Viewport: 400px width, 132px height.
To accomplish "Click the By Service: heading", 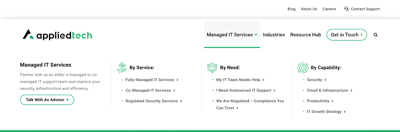I will (x=142, y=67).
